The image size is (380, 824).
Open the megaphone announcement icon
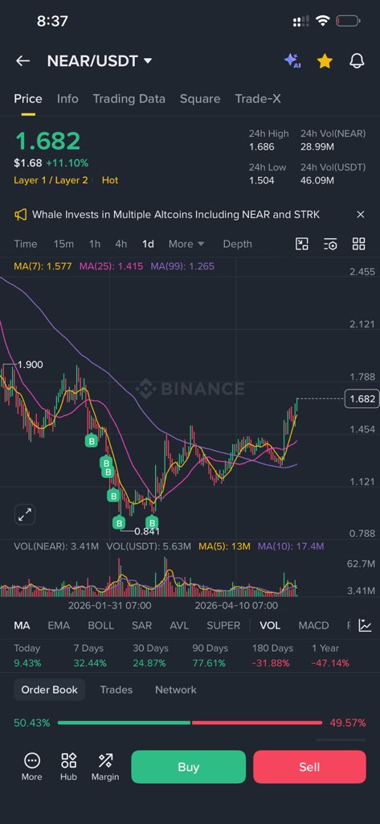[20, 214]
